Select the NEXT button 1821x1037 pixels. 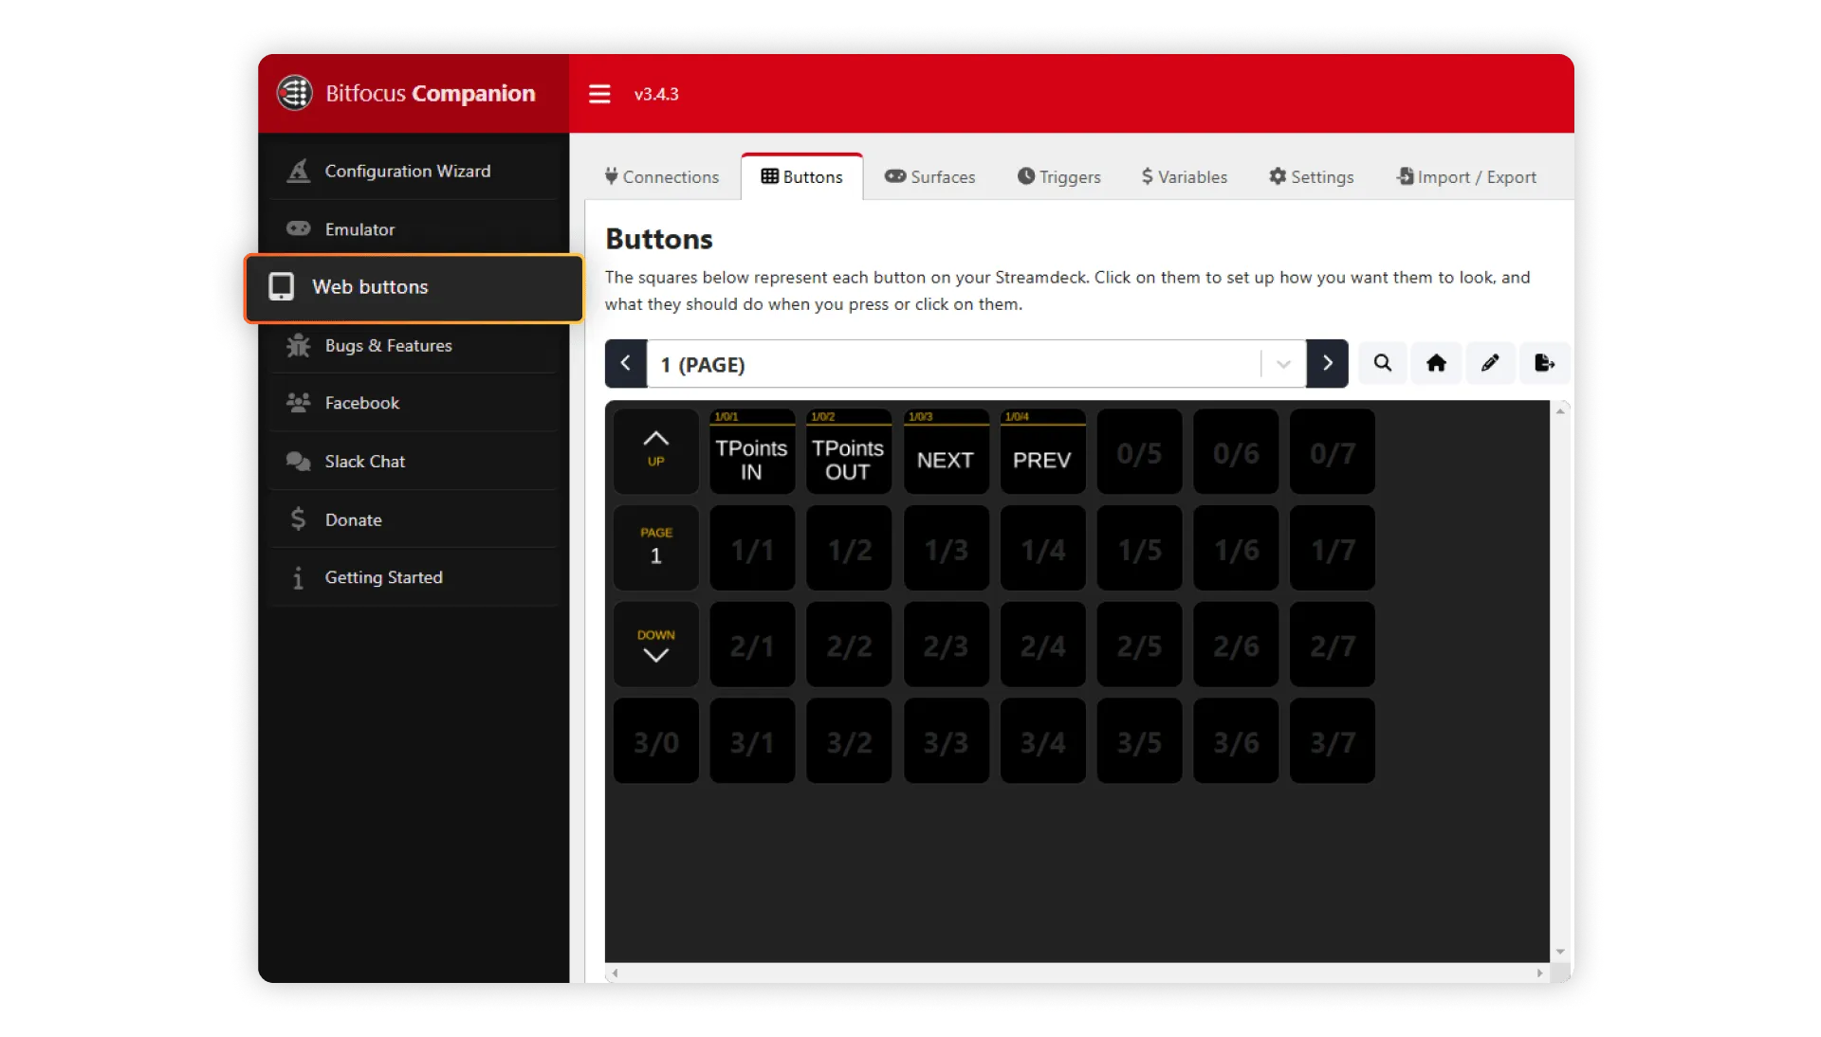pos(946,451)
